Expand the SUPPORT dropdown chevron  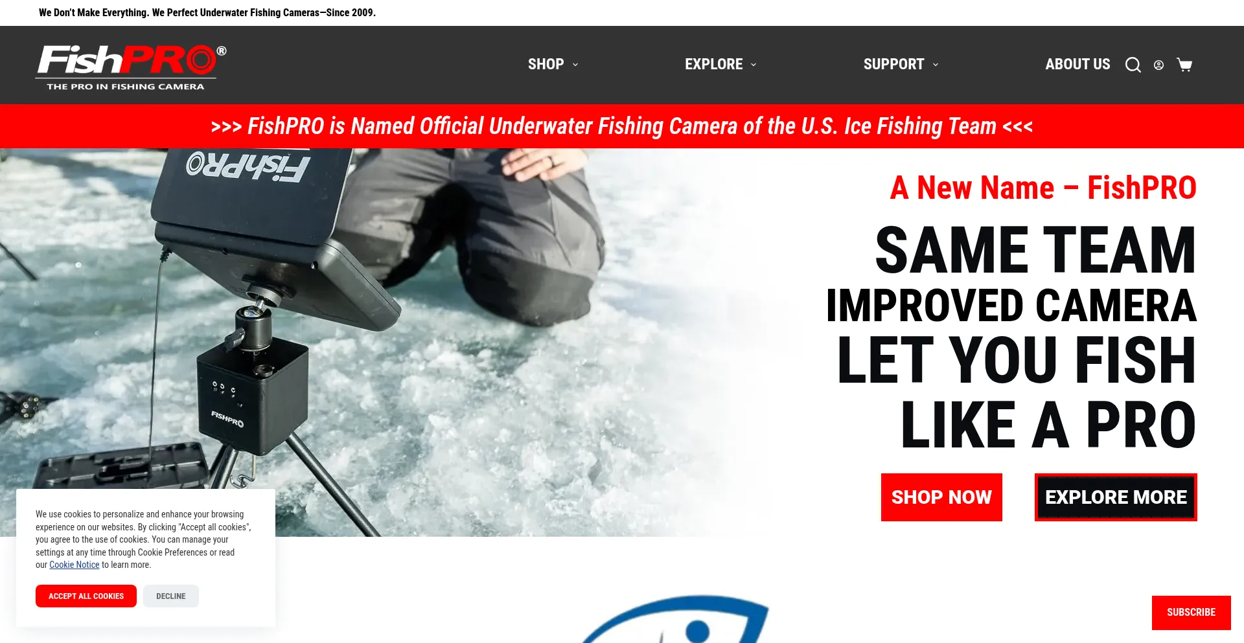click(x=936, y=65)
